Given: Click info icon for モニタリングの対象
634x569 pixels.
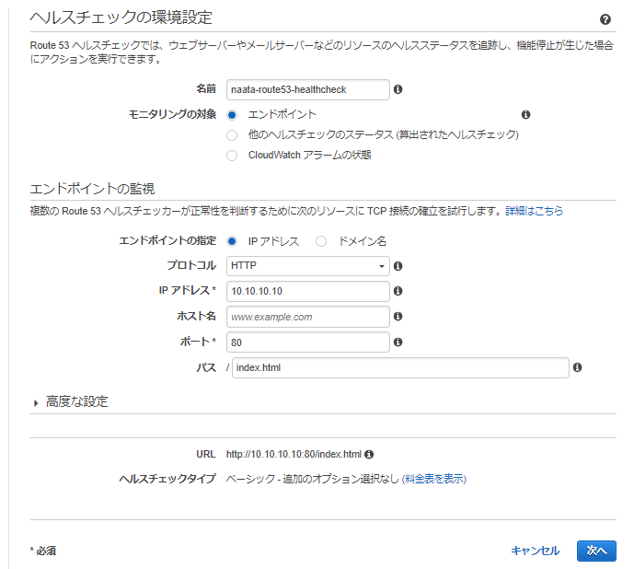Looking at the screenshot, I should 525,114.
